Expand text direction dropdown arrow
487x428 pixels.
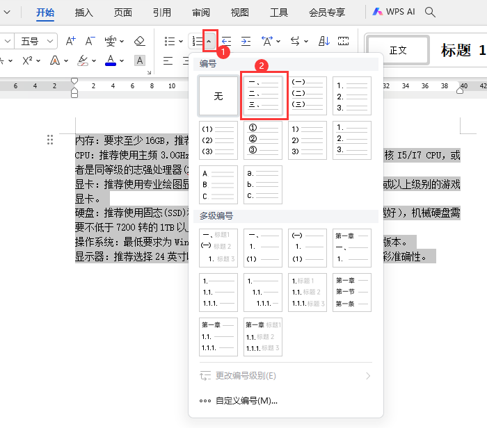[x=305, y=41]
